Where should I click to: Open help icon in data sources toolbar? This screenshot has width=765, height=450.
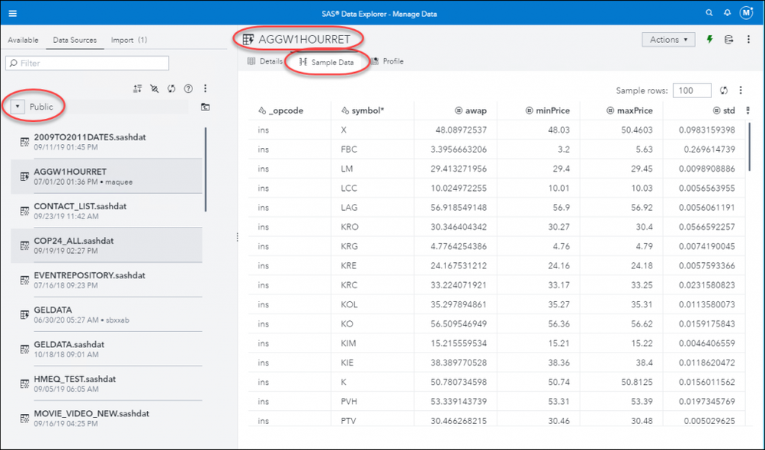[x=189, y=89]
